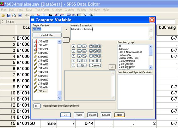
Task: Click the less-than-or-equal keypad button
Action: point(79,51)
